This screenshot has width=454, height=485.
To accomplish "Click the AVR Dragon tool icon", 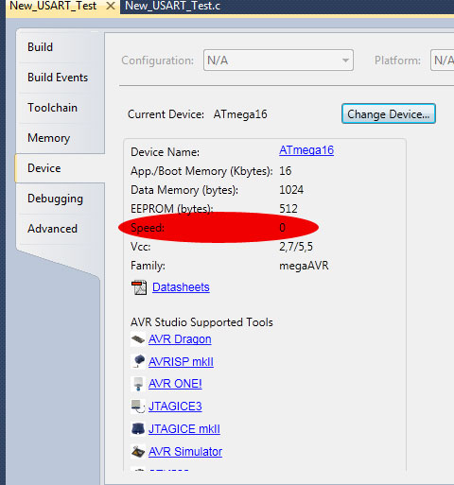I will (x=138, y=339).
